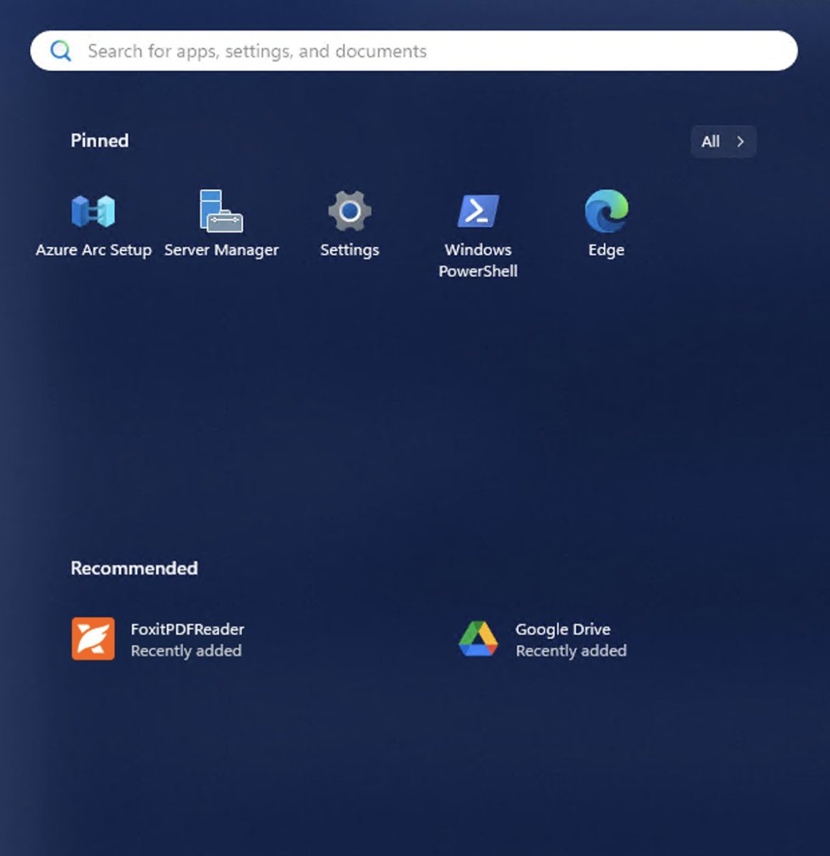Open Microsoft Edge browser icon
Screen dimensions: 830x856
coord(606,211)
